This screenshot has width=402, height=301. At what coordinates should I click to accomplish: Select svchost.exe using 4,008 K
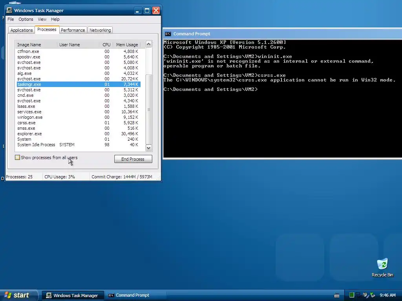(79, 68)
